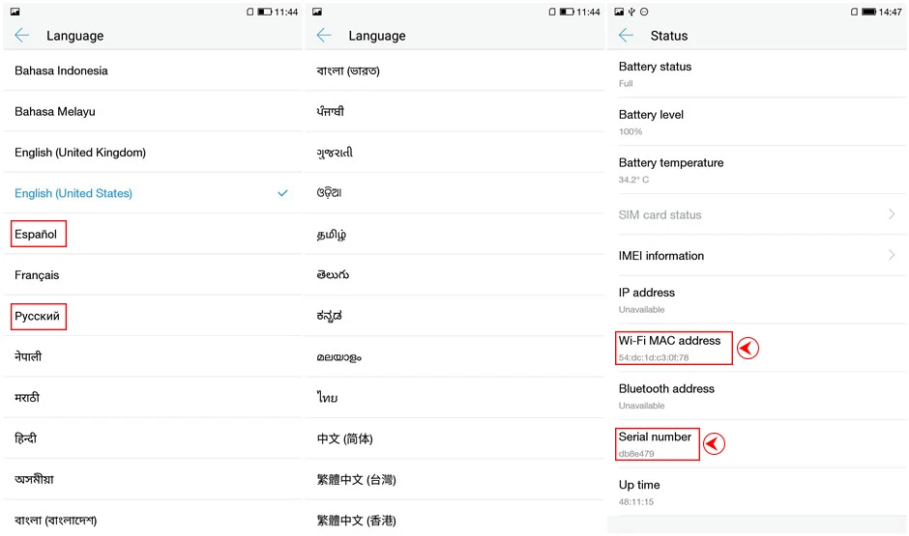Tap Bluetooth address entry

click(x=757, y=396)
